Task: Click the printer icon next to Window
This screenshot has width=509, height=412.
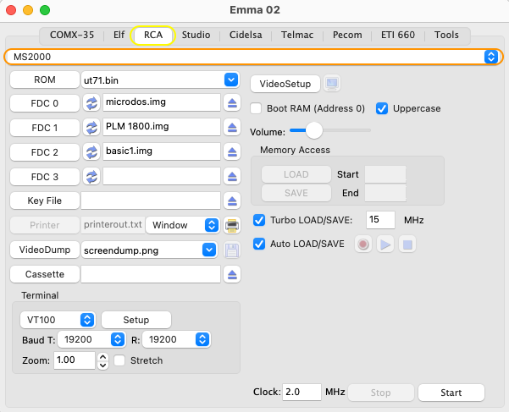Action: 232,225
